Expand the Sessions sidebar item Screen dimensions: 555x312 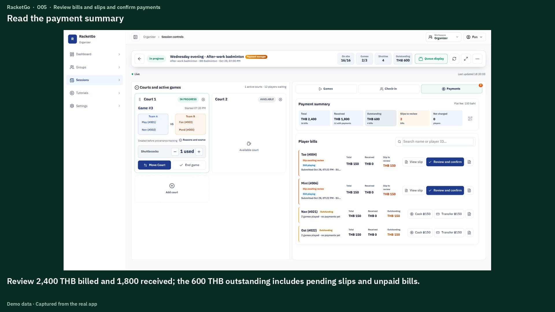(95, 80)
